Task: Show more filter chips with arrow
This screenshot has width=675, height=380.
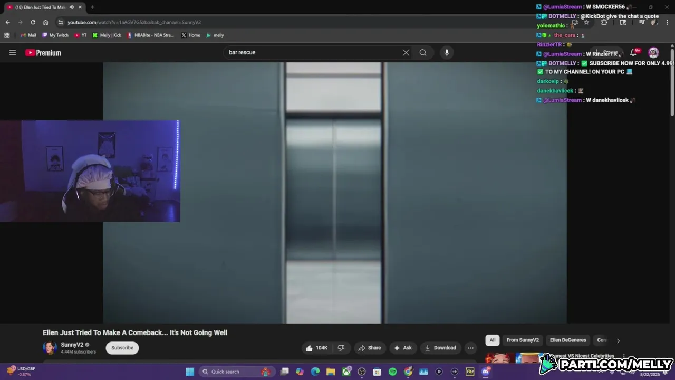Action: click(618, 340)
